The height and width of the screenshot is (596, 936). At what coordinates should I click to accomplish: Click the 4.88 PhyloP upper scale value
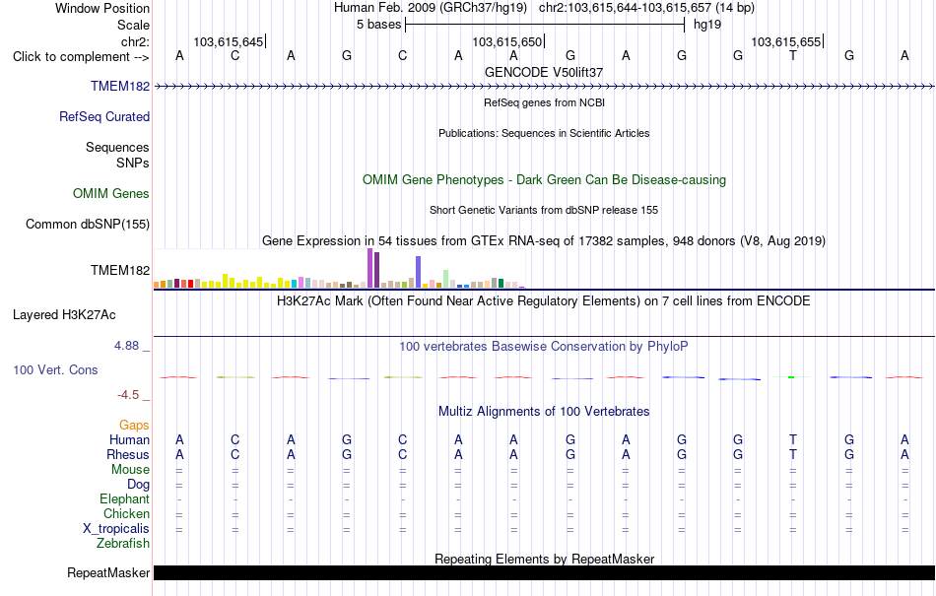point(126,346)
